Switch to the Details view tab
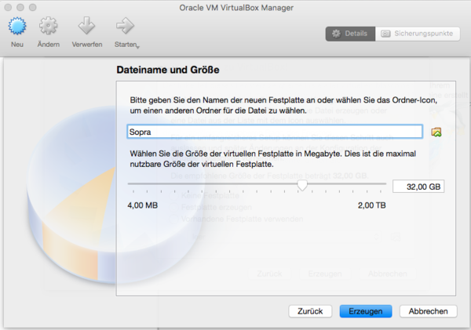 349,34
